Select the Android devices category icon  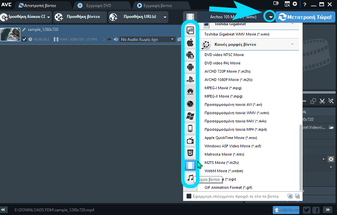point(190,68)
